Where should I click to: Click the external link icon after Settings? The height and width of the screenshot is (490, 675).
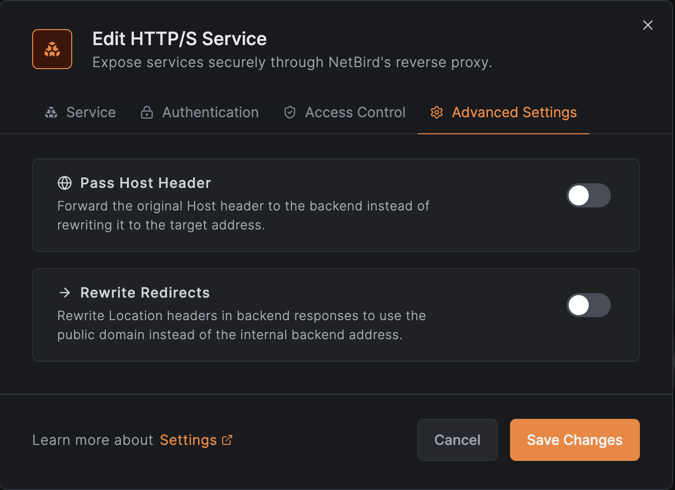point(227,440)
